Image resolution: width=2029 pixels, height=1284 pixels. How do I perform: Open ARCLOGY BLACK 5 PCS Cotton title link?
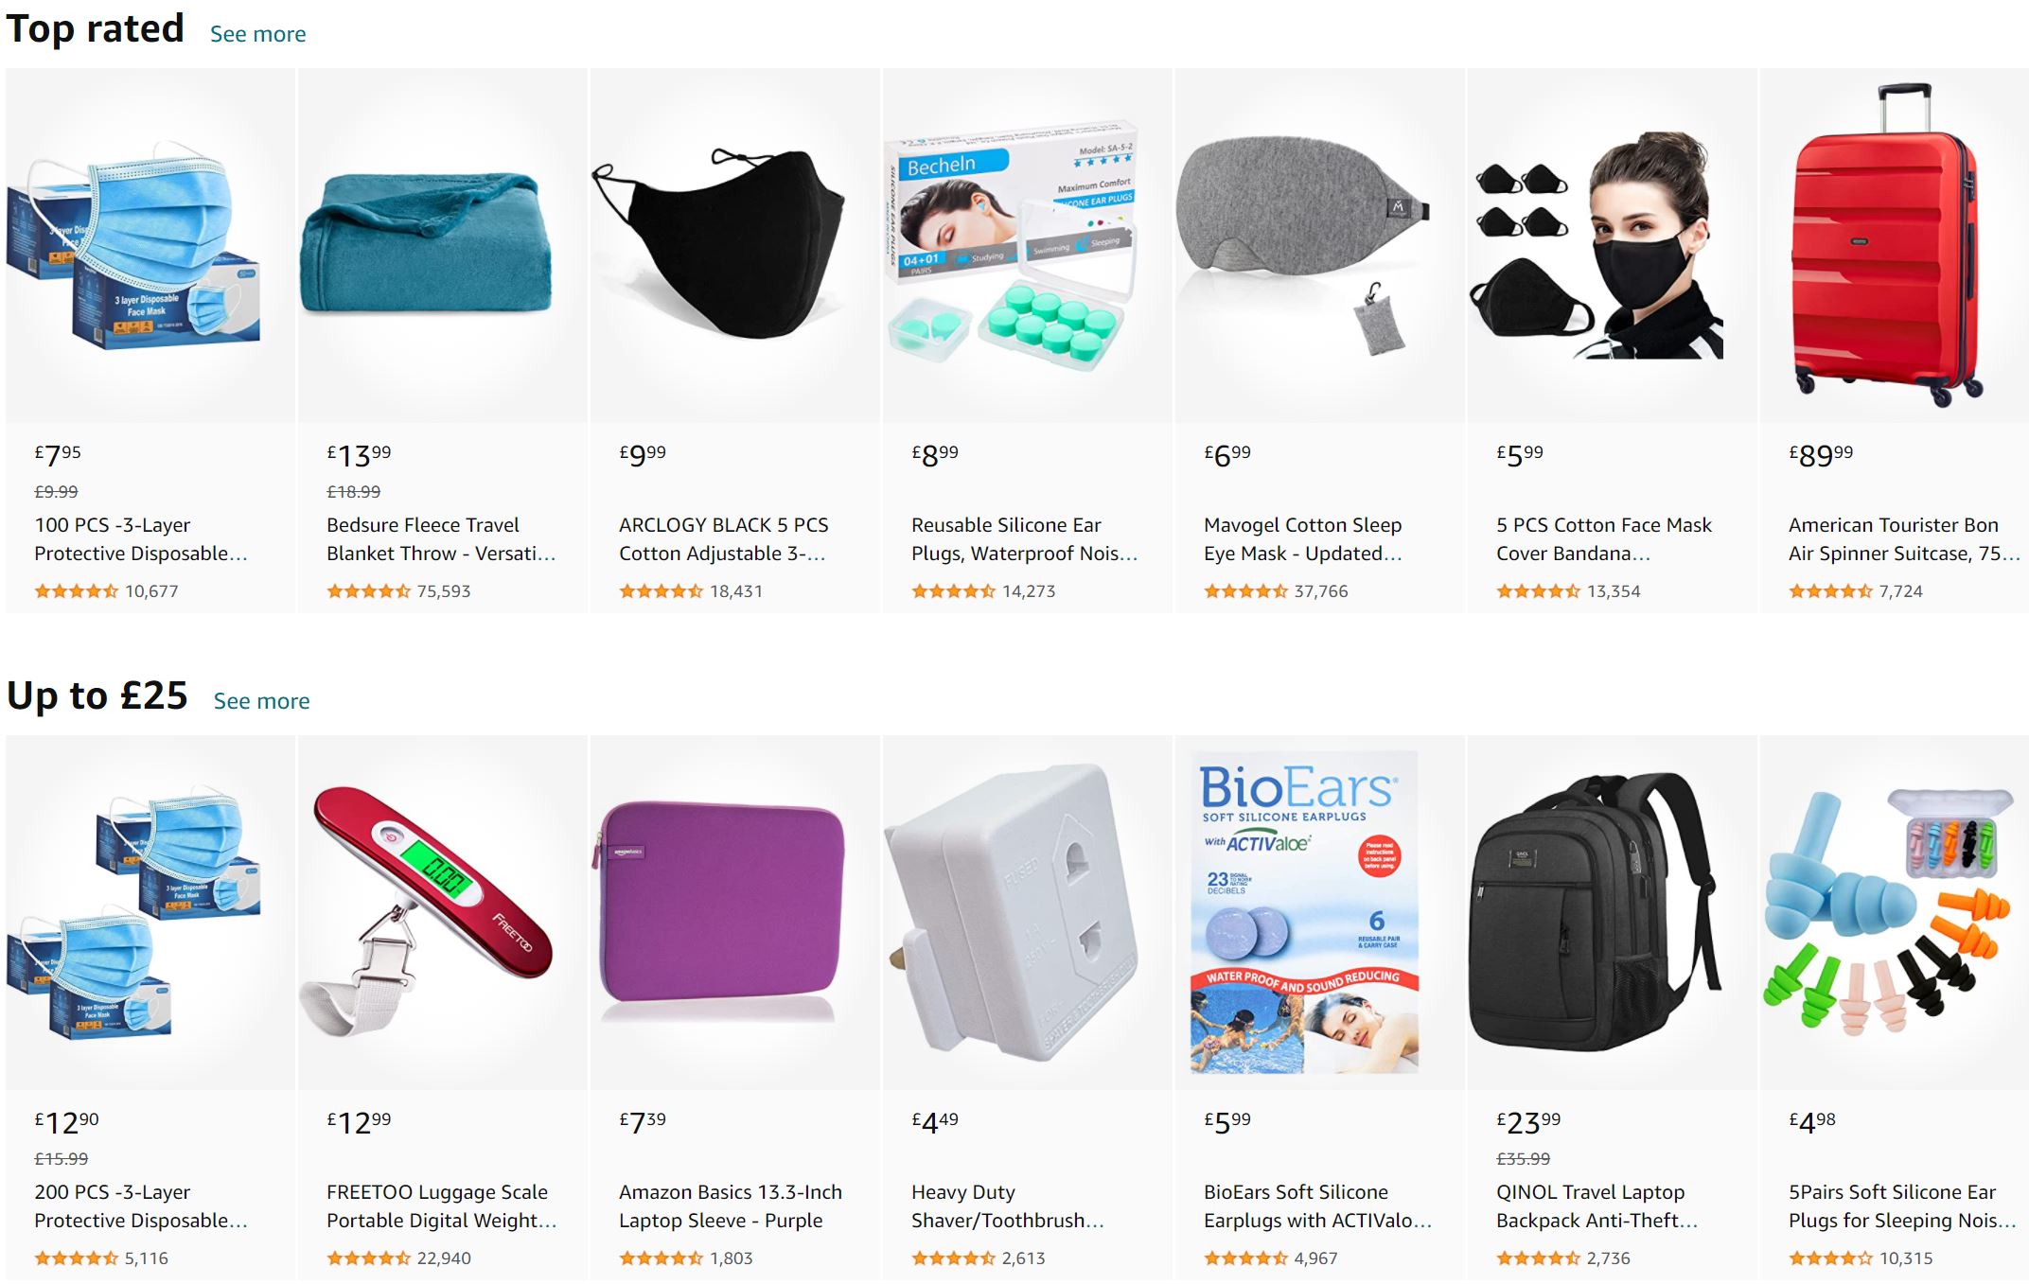coord(724,539)
